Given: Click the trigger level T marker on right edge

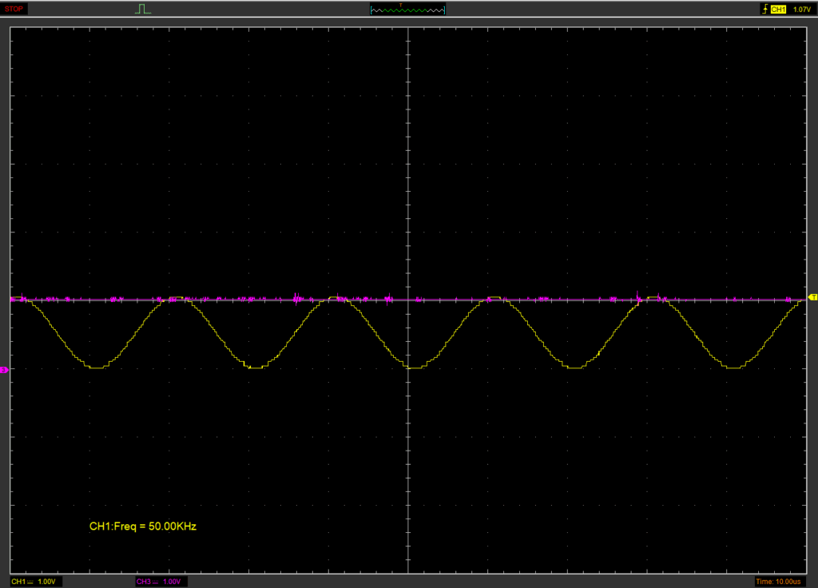Looking at the screenshot, I should tap(812, 297).
